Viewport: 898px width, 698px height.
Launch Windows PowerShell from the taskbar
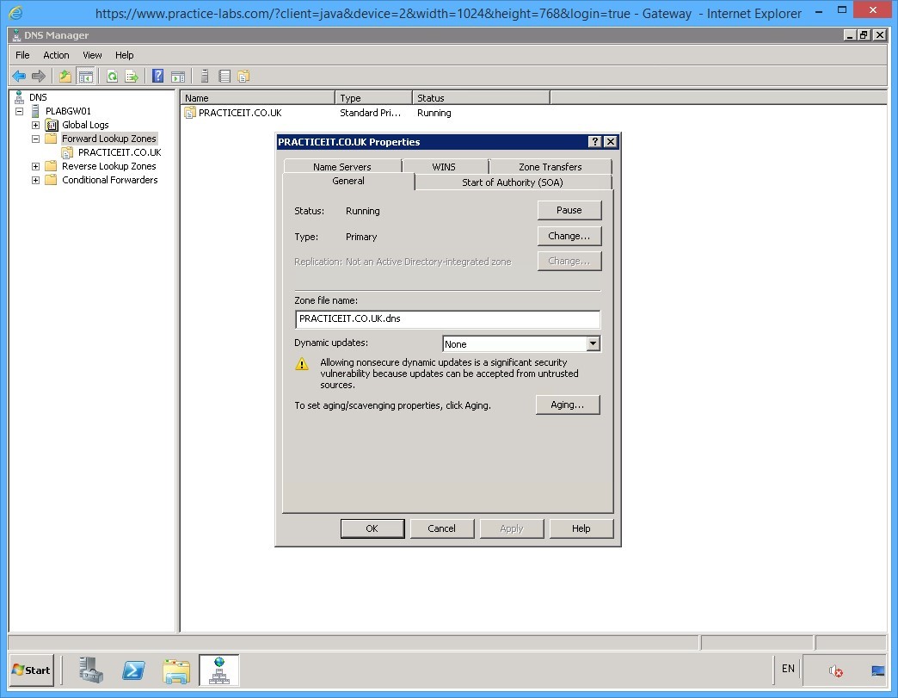coord(133,670)
